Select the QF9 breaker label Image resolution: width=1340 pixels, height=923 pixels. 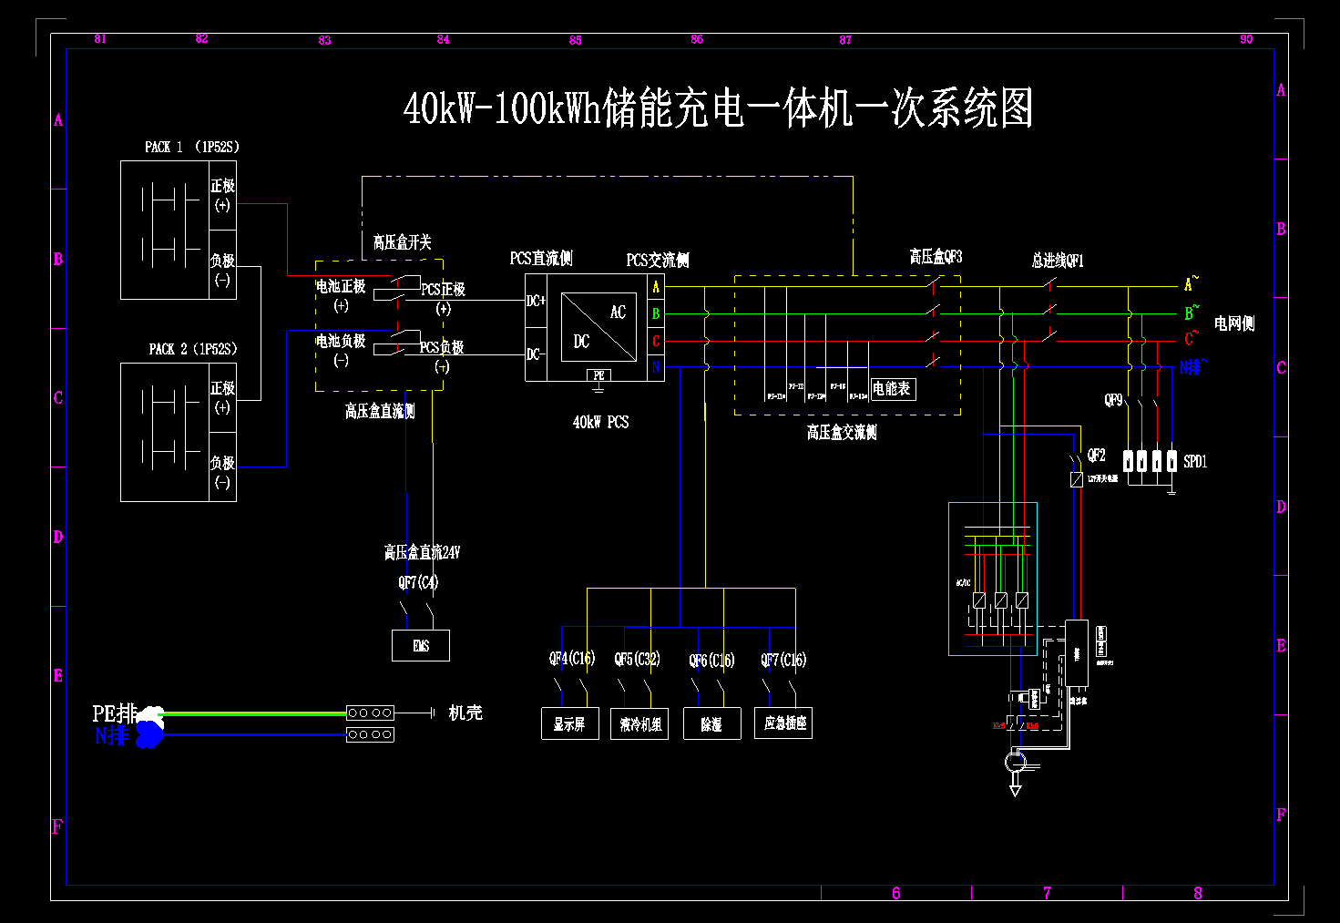coord(1113,400)
